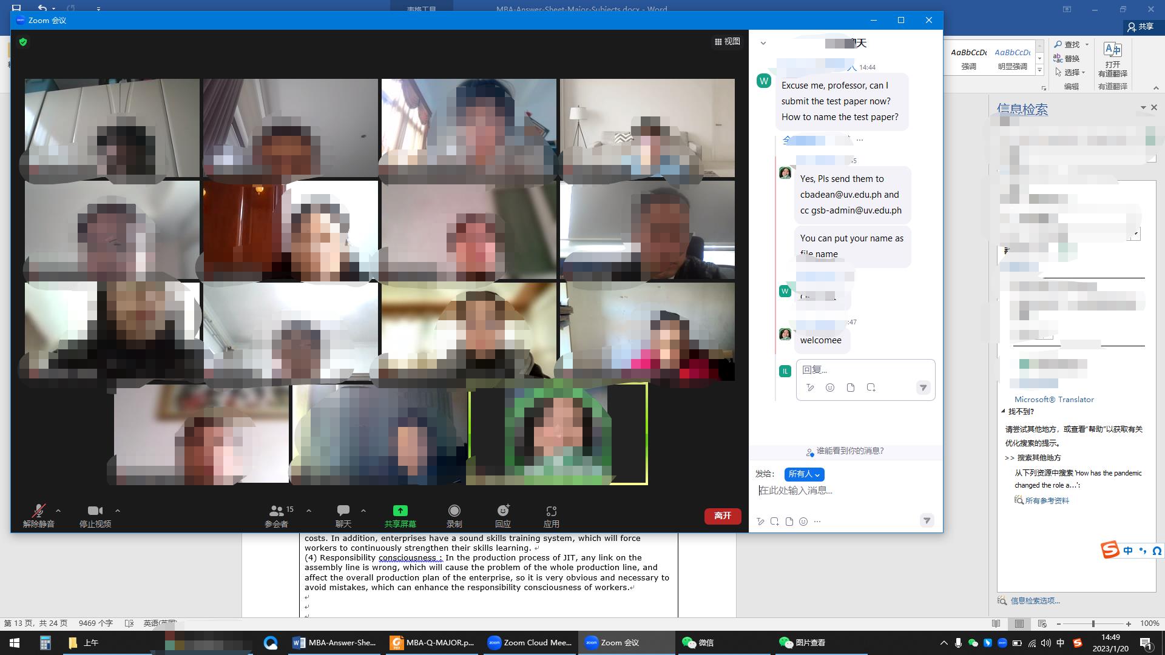The height and width of the screenshot is (655, 1165).
Task: Attach a file in reply box
Action: click(851, 388)
